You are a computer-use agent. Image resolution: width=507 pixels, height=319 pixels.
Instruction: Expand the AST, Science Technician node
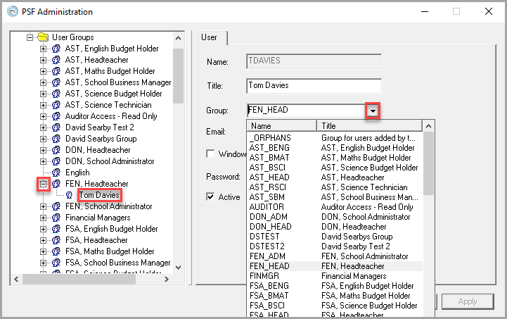click(43, 105)
